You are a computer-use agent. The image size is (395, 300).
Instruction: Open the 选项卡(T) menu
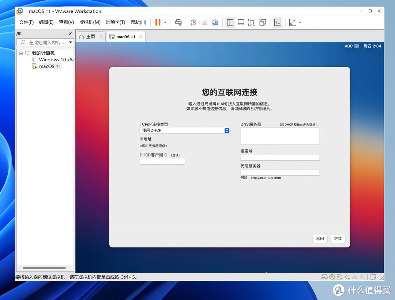[x=116, y=22]
